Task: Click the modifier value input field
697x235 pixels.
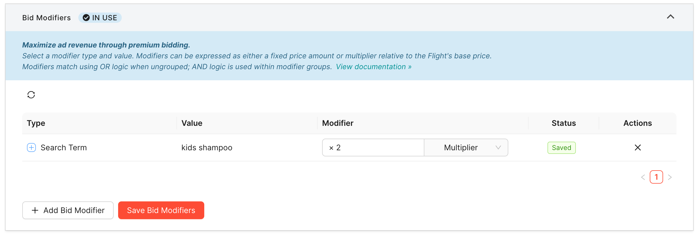Action: [x=373, y=147]
